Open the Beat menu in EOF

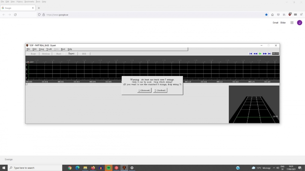pos(63,49)
